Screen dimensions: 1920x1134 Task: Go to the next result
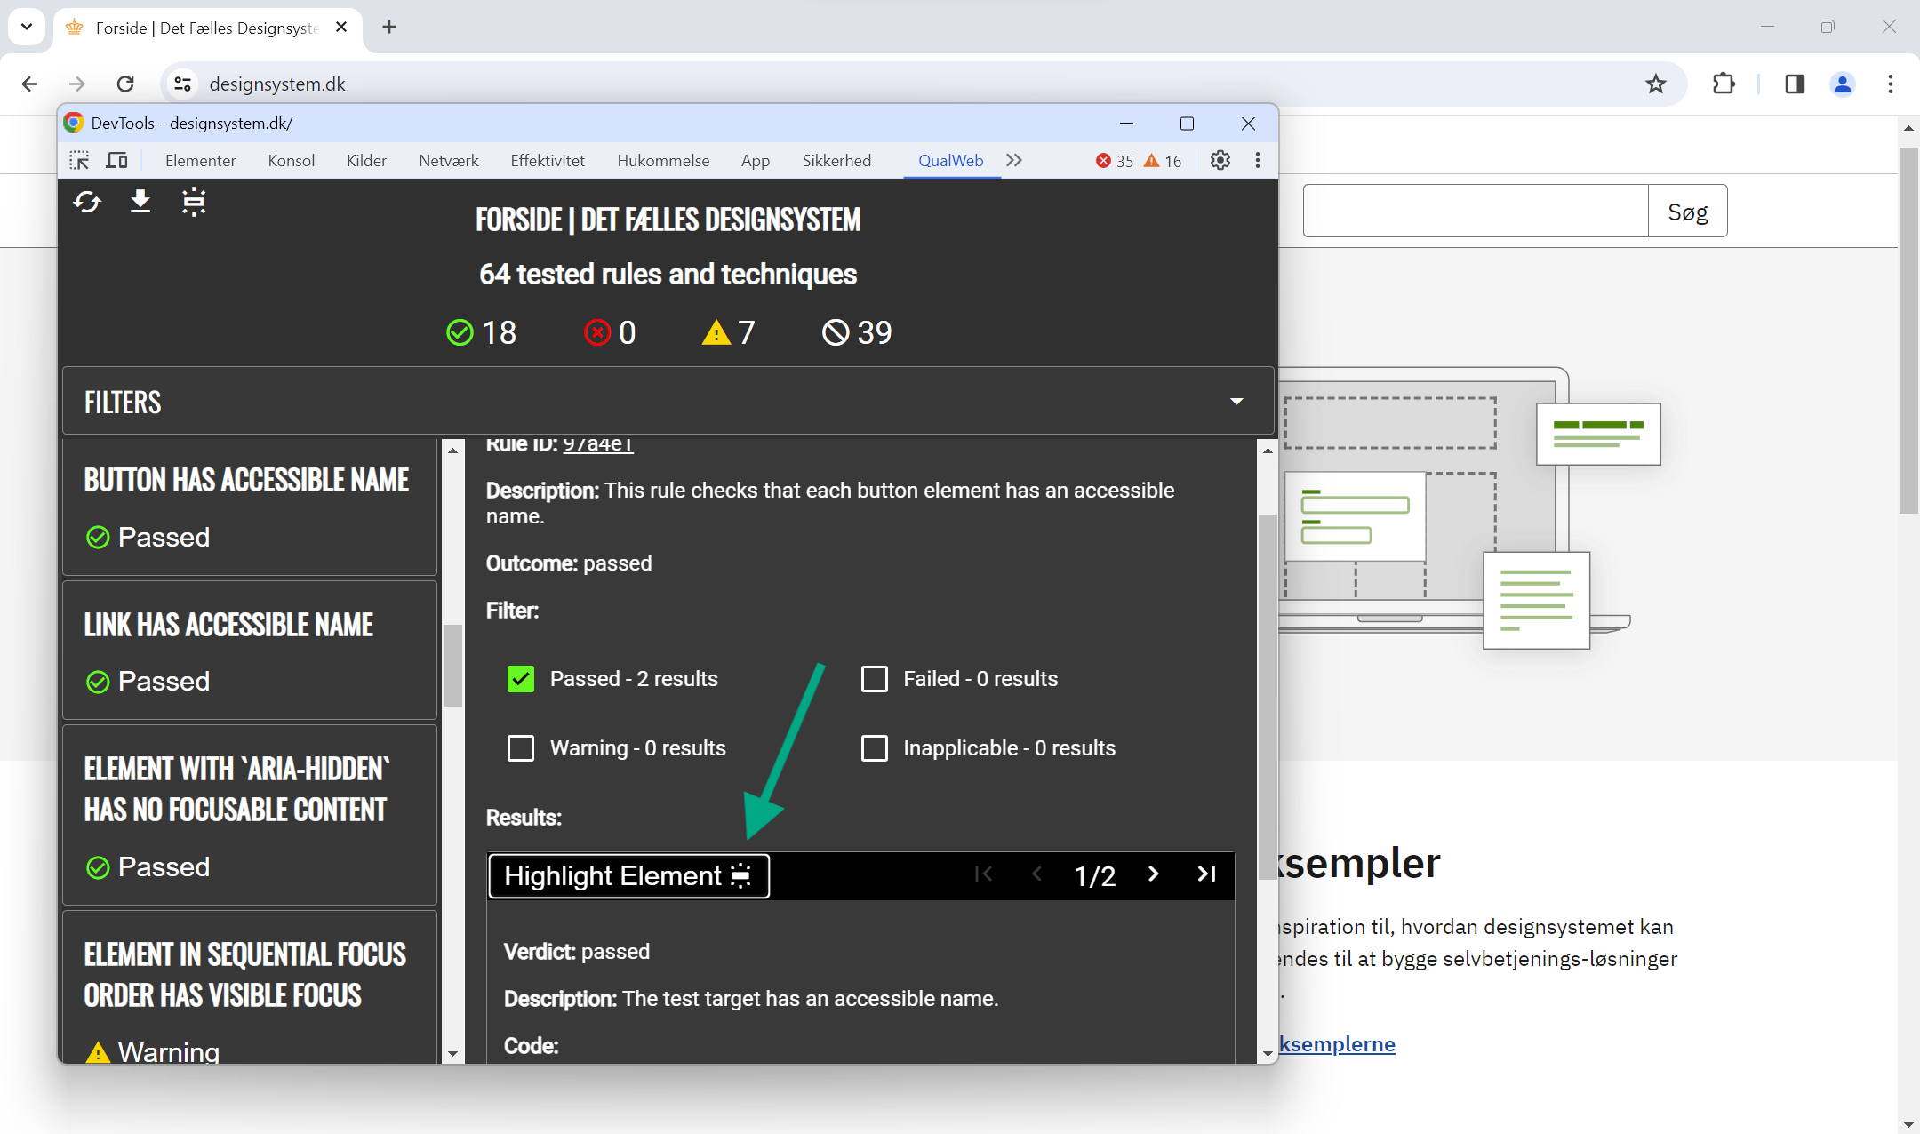[x=1153, y=874]
